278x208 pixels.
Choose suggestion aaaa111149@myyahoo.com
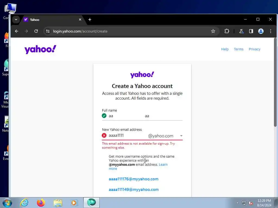click(134, 190)
